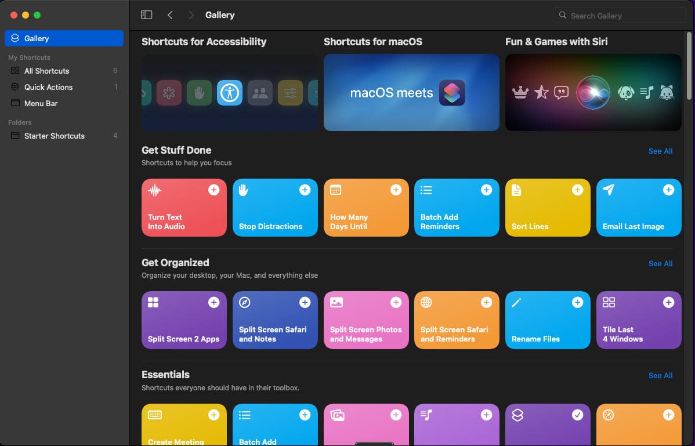Click the Essentials heading

165,375
